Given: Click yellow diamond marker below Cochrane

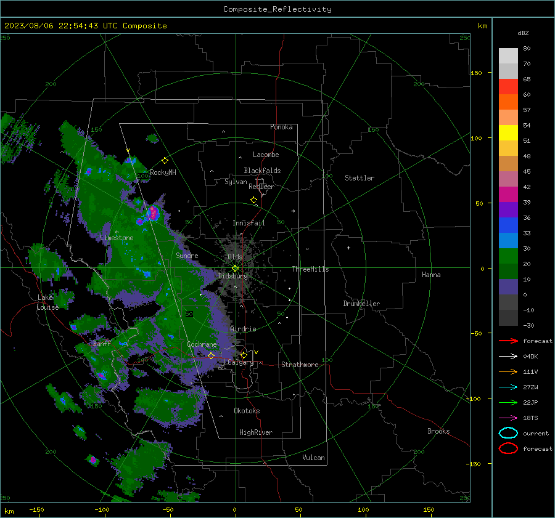Looking at the screenshot, I should tap(211, 355).
